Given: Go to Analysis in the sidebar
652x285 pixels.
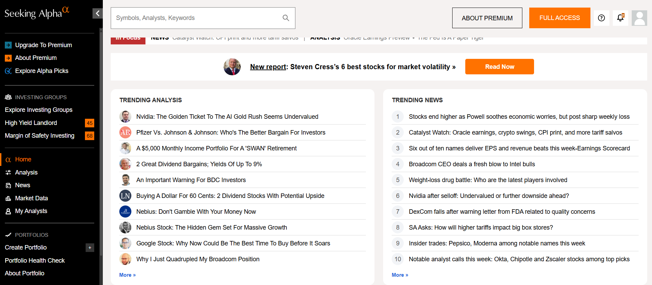Looking at the screenshot, I should (x=26, y=172).
